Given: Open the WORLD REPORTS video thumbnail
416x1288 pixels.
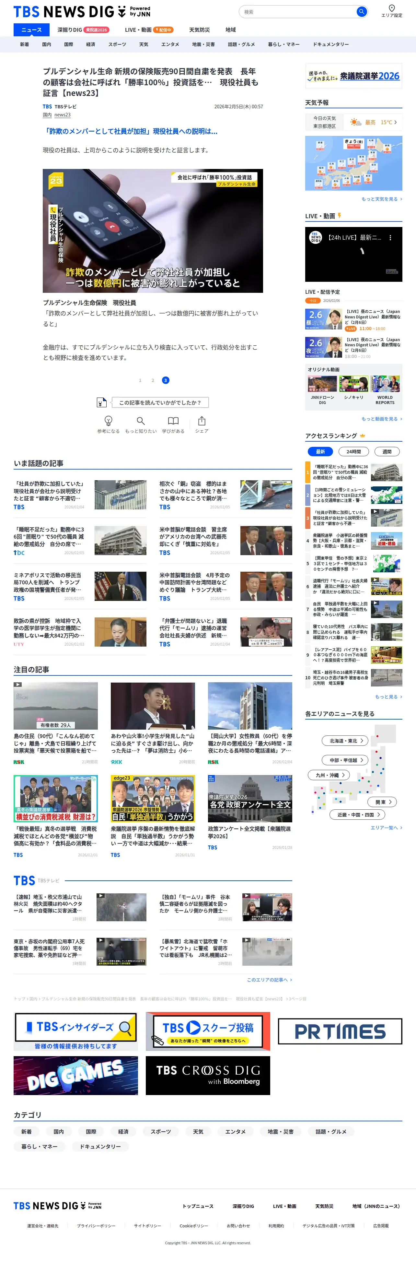Looking at the screenshot, I should coord(385,384).
